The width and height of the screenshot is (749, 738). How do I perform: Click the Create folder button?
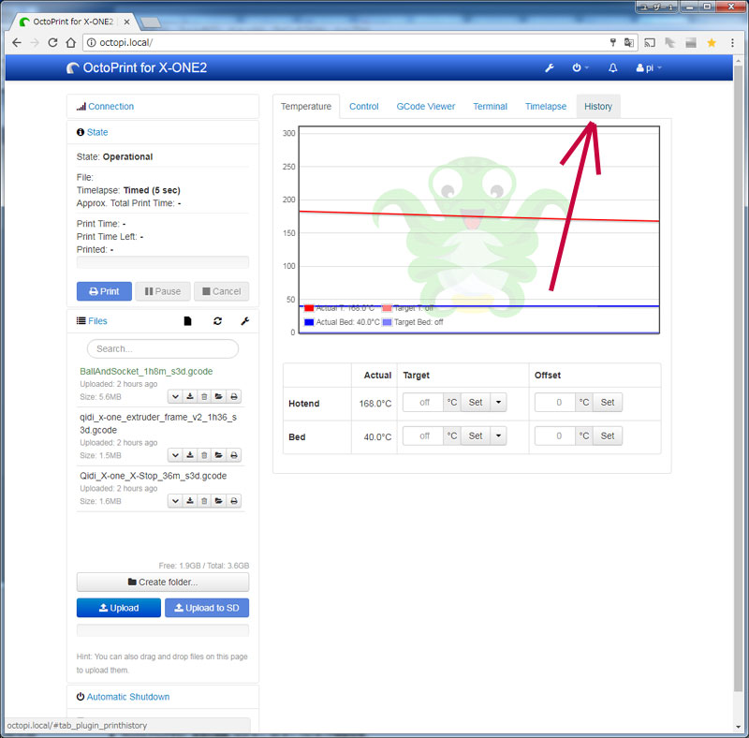pyautogui.click(x=163, y=583)
